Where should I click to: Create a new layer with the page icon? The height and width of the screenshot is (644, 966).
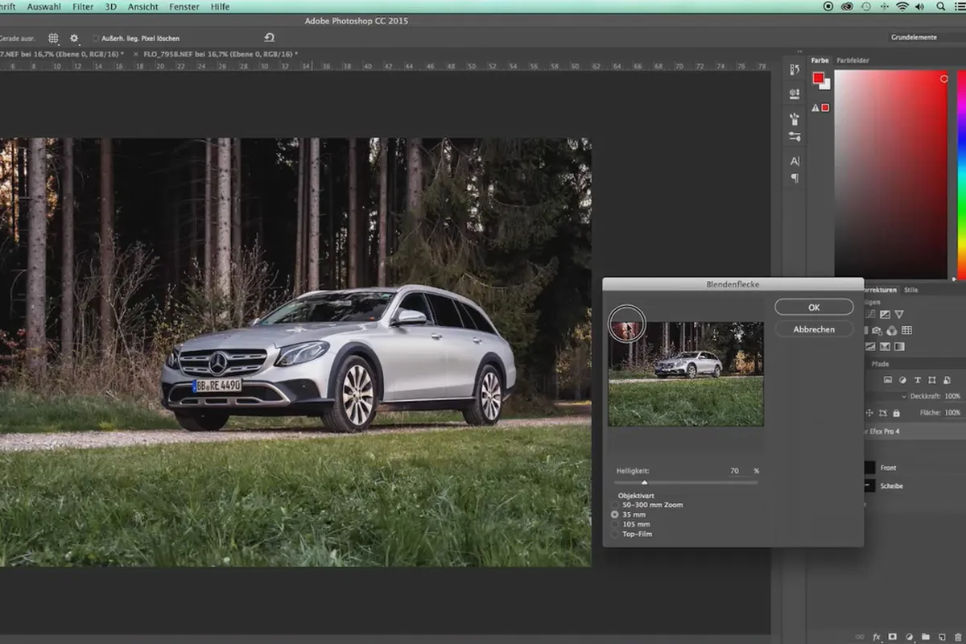(940, 637)
